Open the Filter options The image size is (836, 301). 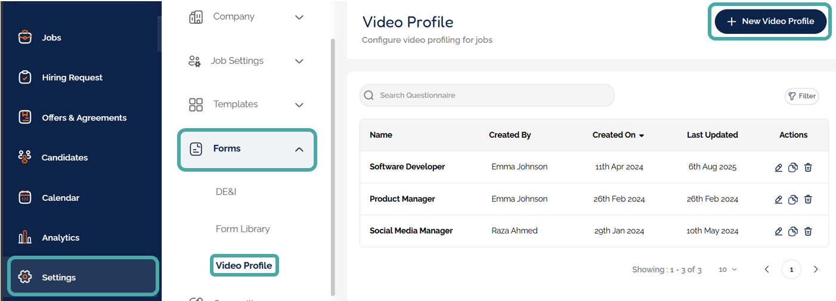point(801,96)
